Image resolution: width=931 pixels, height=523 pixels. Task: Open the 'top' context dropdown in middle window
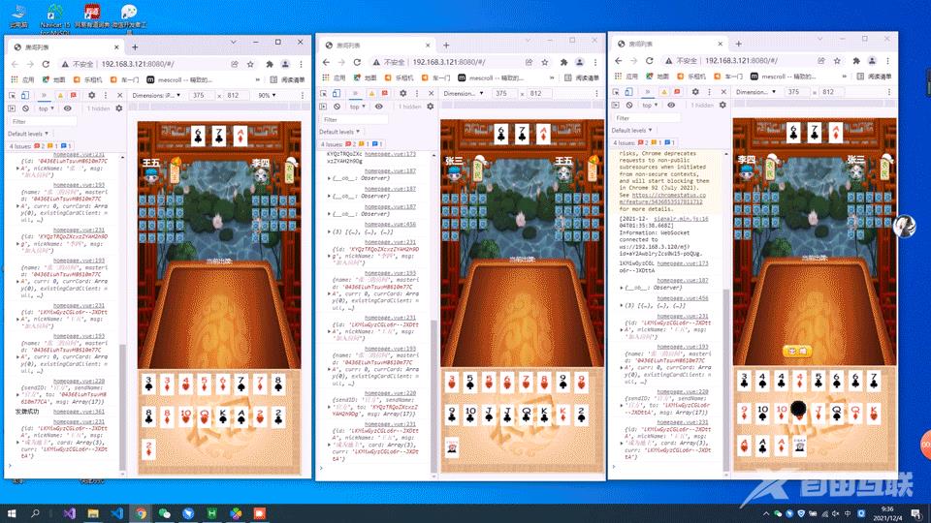tap(357, 107)
